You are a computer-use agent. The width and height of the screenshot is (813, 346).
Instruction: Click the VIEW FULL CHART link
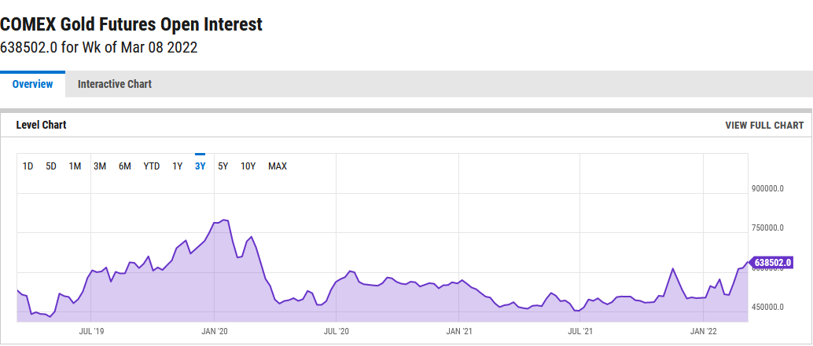[x=764, y=126]
